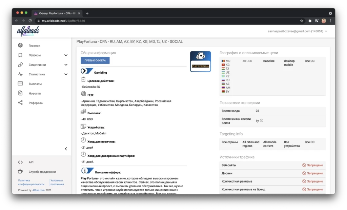Click the 40 USD payout value
Screen dimensions: 347x210
point(247,61)
